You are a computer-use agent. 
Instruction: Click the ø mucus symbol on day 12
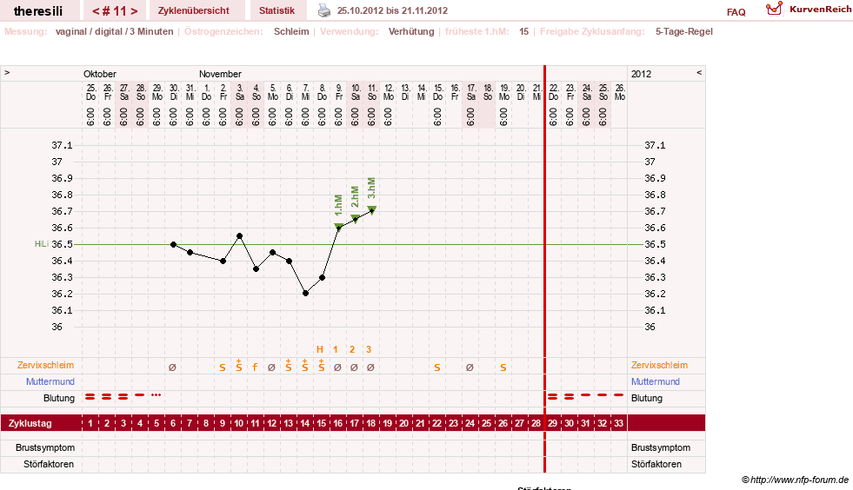[271, 367]
